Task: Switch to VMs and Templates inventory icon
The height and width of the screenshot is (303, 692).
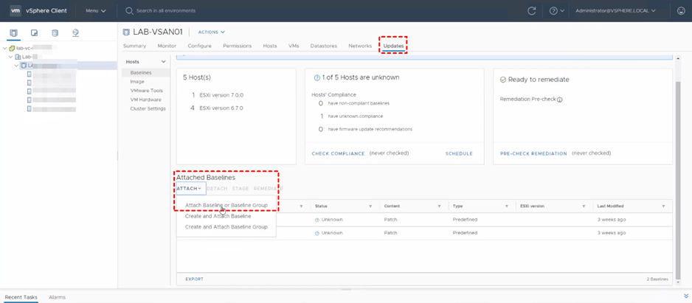Action: pyautogui.click(x=34, y=33)
